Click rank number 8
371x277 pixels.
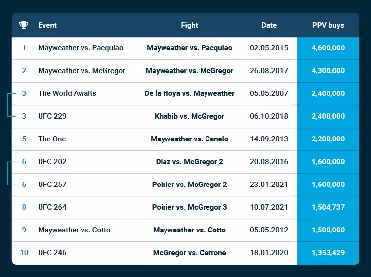[x=24, y=207]
